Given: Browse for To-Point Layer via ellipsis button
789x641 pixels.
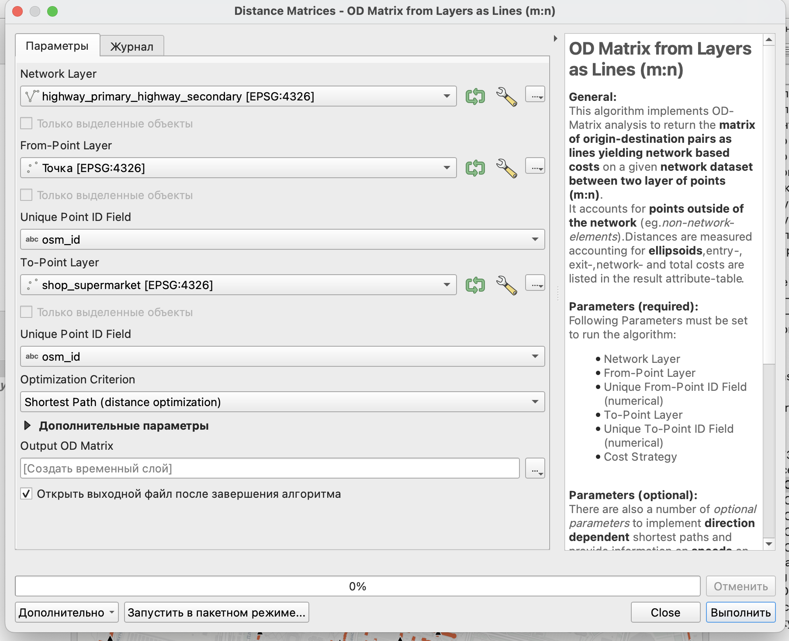Looking at the screenshot, I should pos(535,283).
